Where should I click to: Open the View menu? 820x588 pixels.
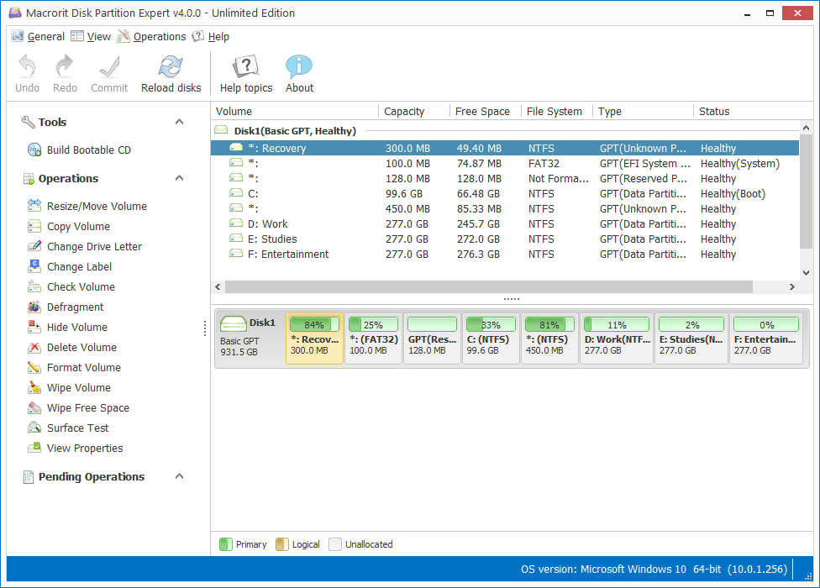91,37
